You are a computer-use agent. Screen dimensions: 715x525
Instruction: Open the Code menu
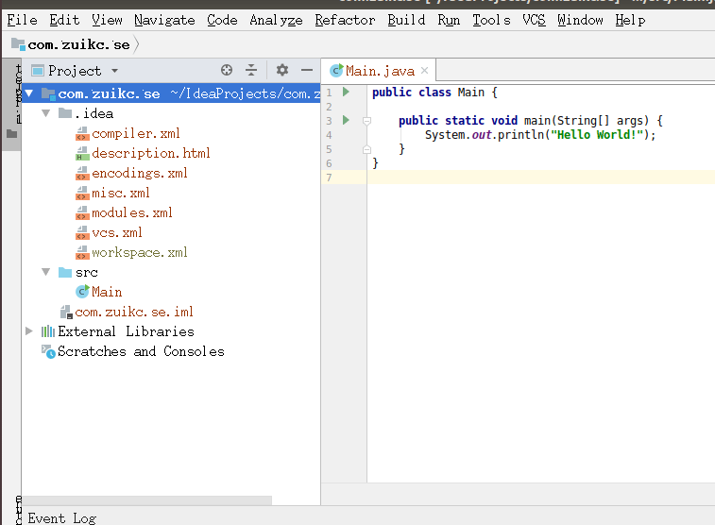point(222,20)
